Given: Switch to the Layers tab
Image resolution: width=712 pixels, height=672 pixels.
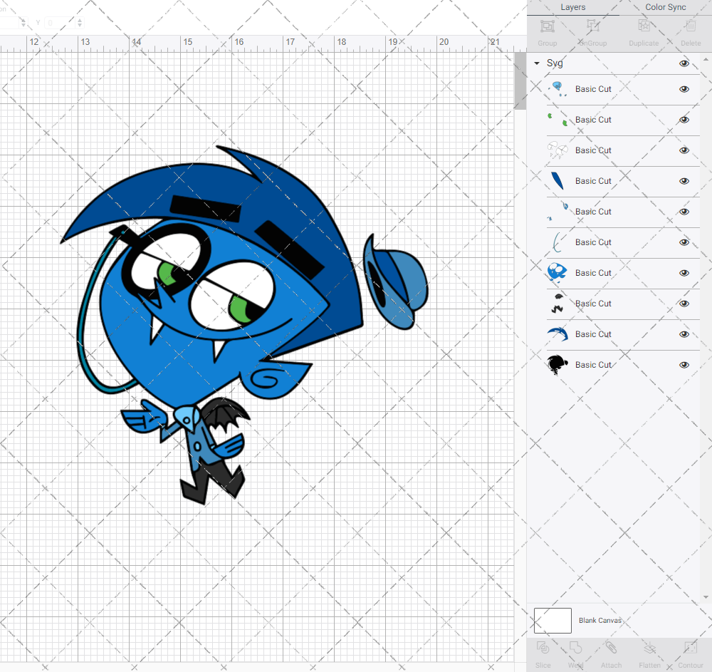Looking at the screenshot, I should coord(572,7).
